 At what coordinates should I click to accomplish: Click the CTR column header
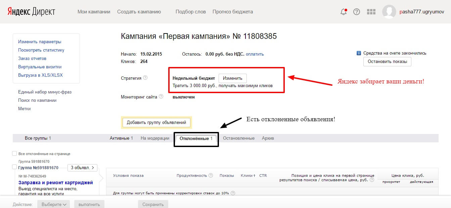click(263, 176)
